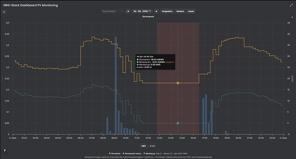The width and height of the screenshot is (296, 159).
Task: Click the 0,45 left axis value
Action: [x=7, y=34]
